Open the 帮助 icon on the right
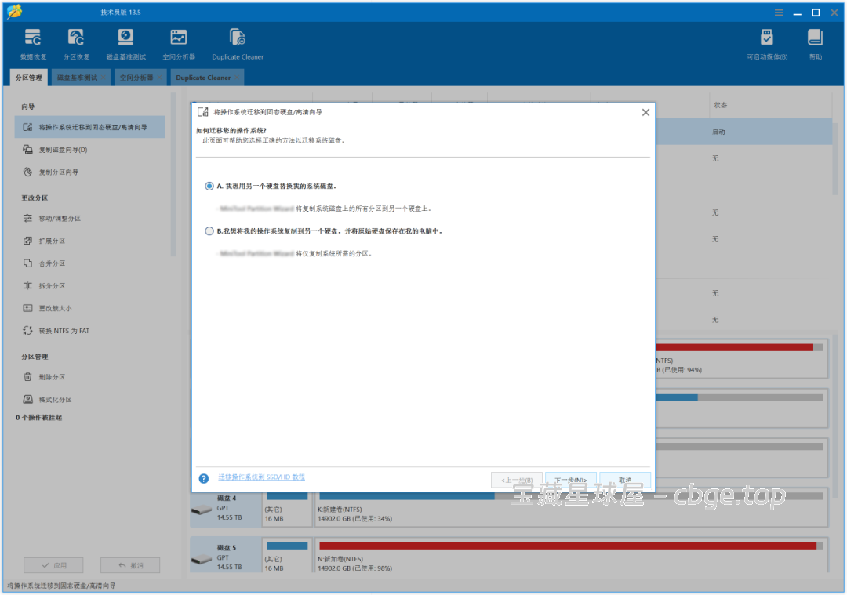This screenshot has height=595, width=847. pyautogui.click(x=815, y=43)
